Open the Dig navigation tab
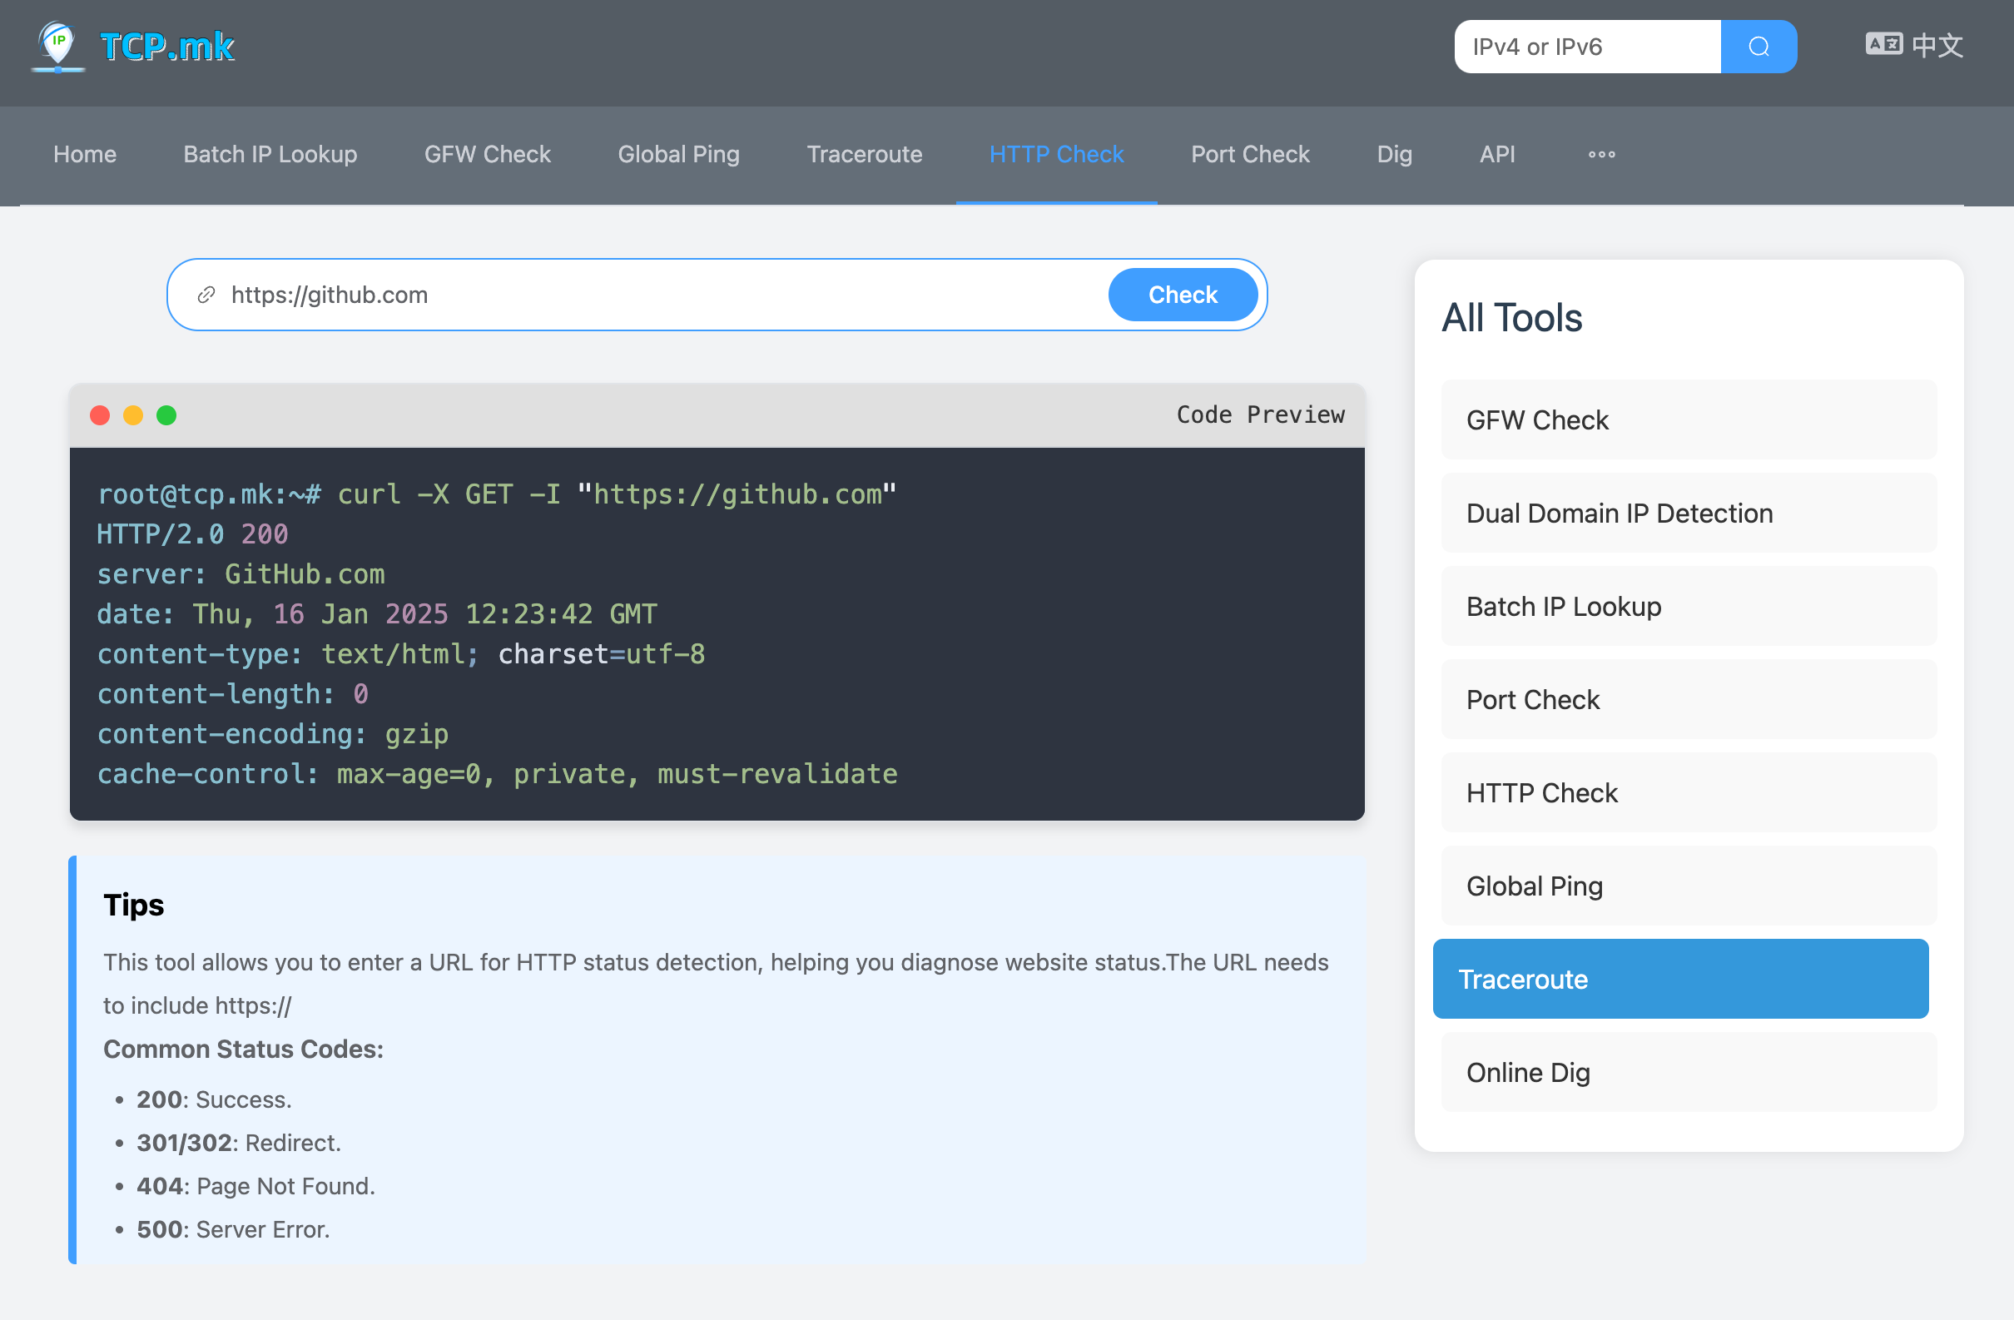Screen dimensions: 2014x1320 click(x=1394, y=154)
